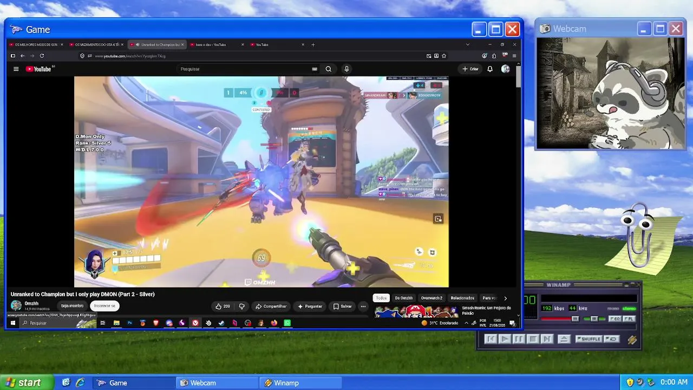
Task: Select the 'Todos' filter chip
Action: (382, 298)
